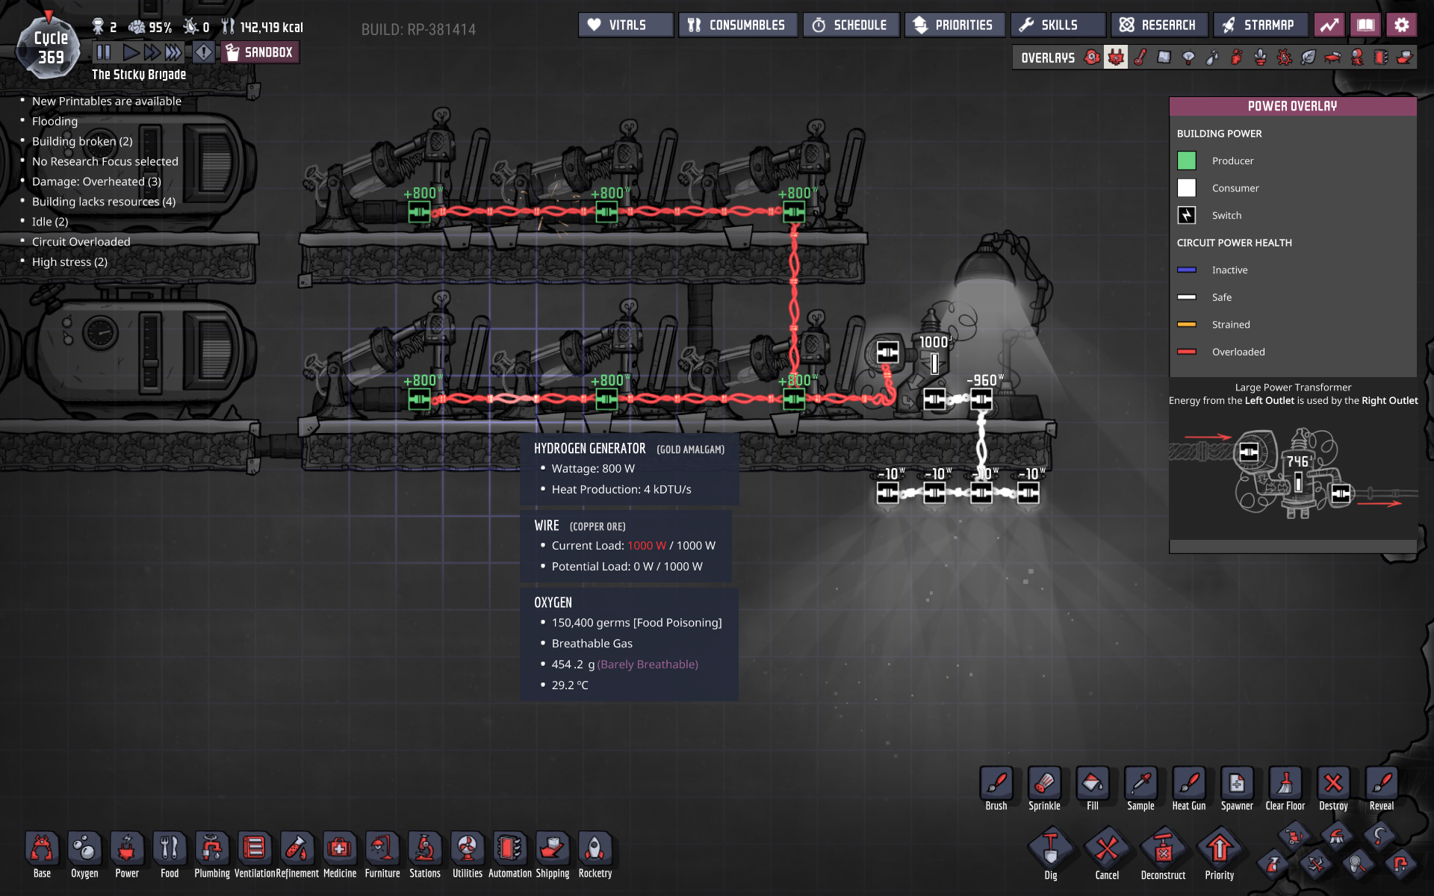Image resolution: width=1434 pixels, height=896 pixels.
Task: Toggle Sandbox mode
Action: (261, 52)
